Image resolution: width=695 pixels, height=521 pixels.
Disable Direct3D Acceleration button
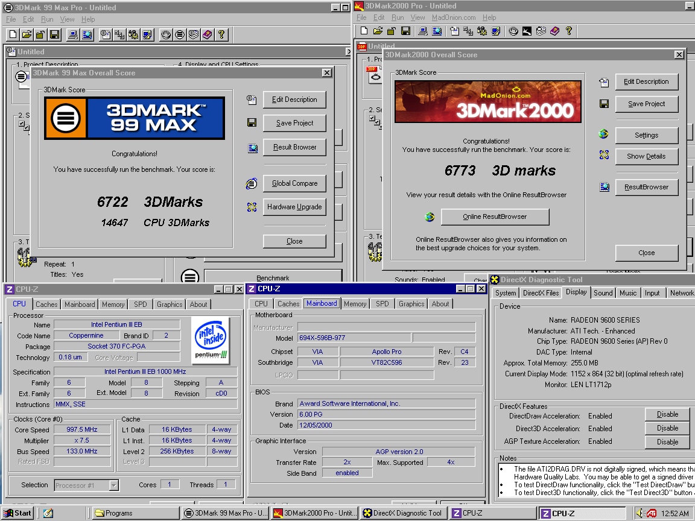[x=667, y=428]
